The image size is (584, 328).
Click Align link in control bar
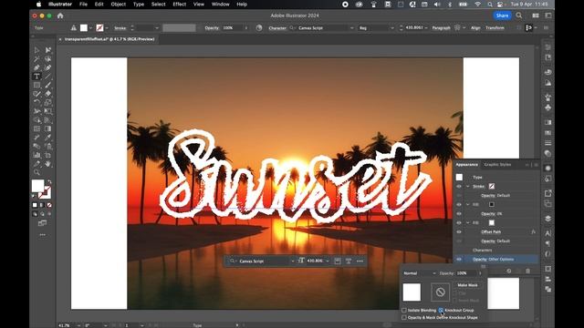[x=475, y=28]
